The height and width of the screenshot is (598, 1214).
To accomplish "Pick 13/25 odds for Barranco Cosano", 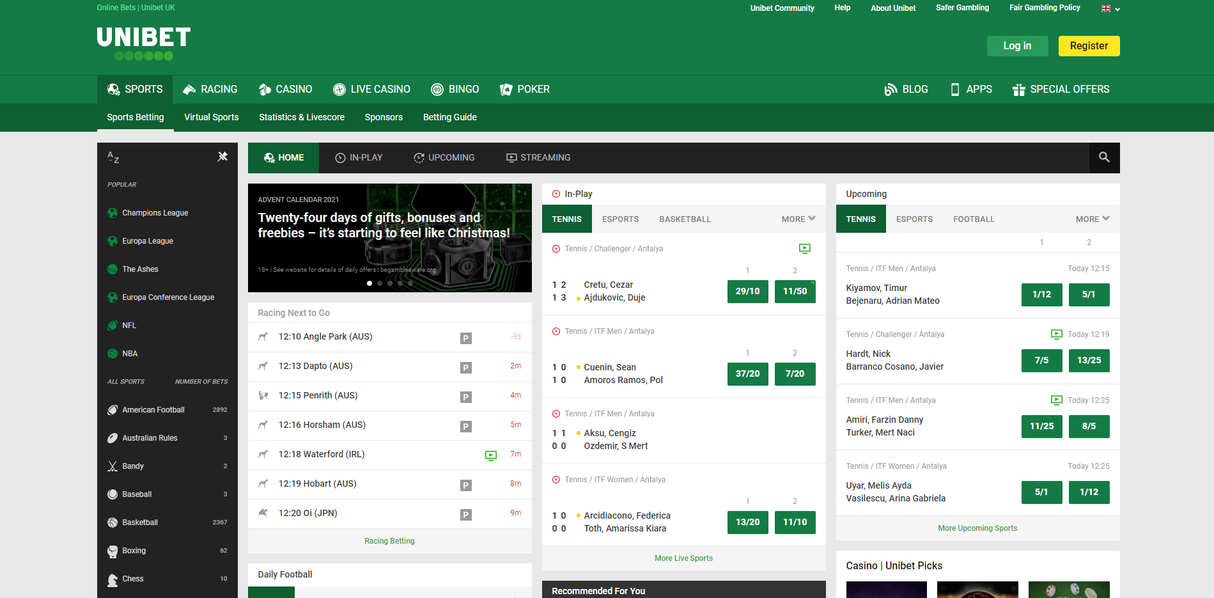I will 1089,361.
